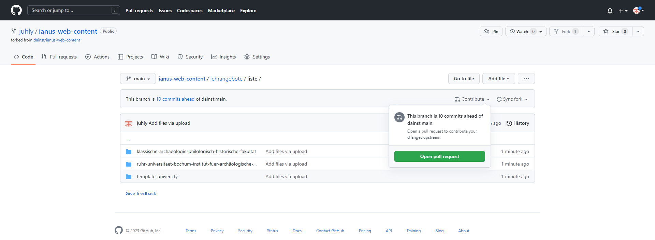The height and width of the screenshot is (240, 655).
Task: Click folder icon of klassische-archaeologie row
Action: pyautogui.click(x=129, y=152)
